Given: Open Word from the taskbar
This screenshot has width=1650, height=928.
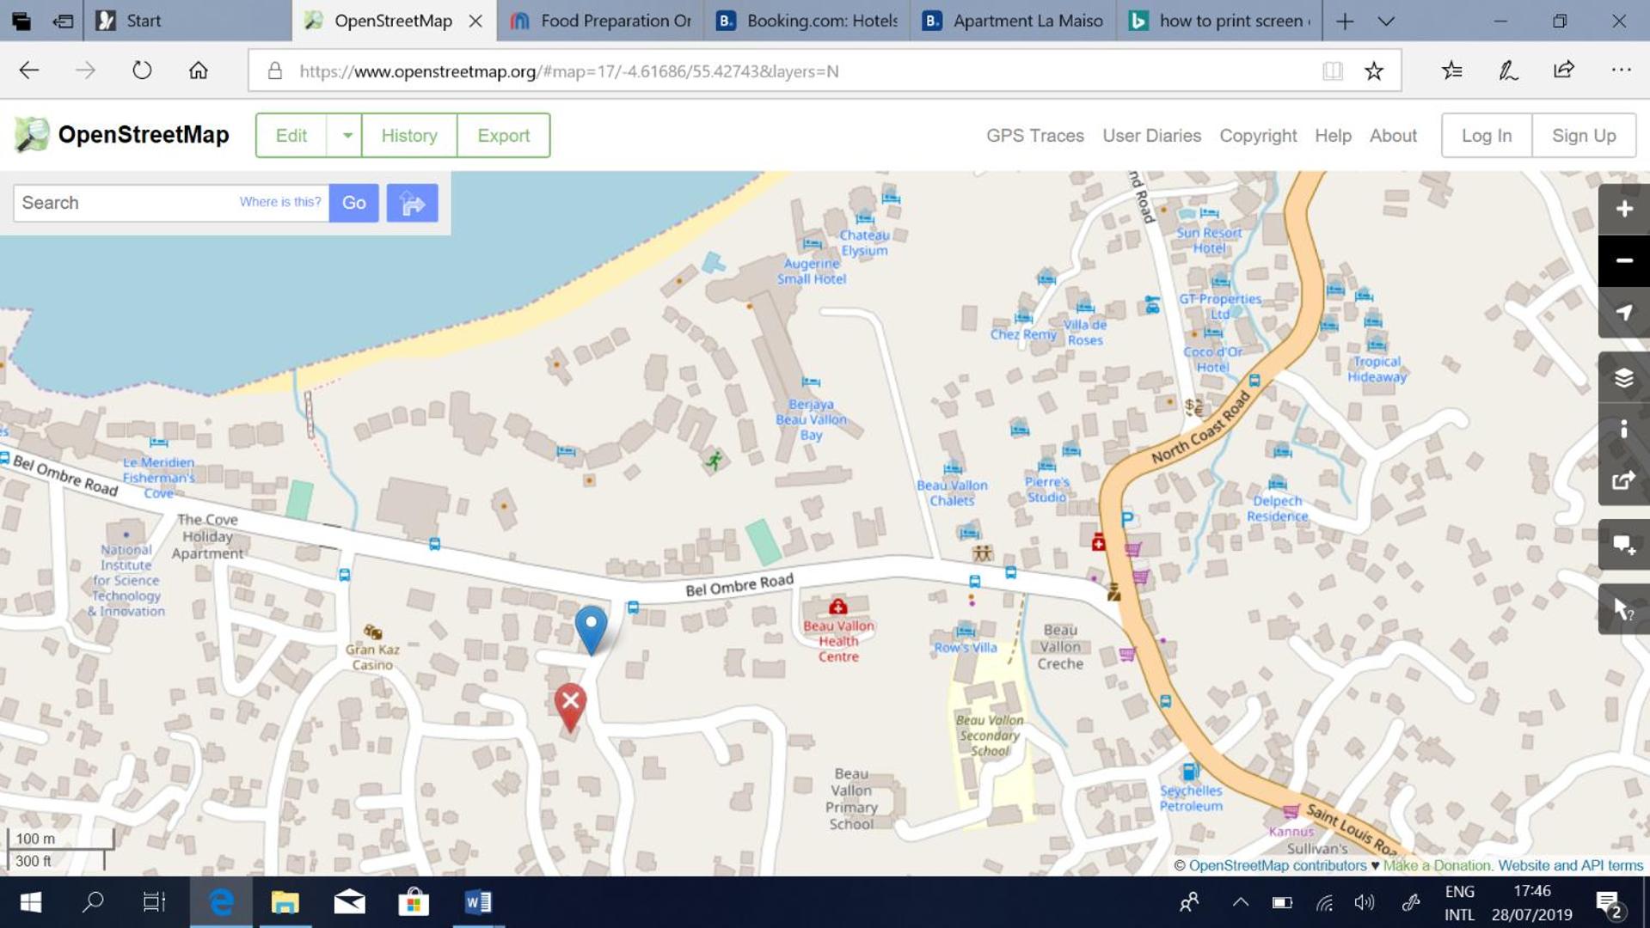Looking at the screenshot, I should tap(477, 902).
